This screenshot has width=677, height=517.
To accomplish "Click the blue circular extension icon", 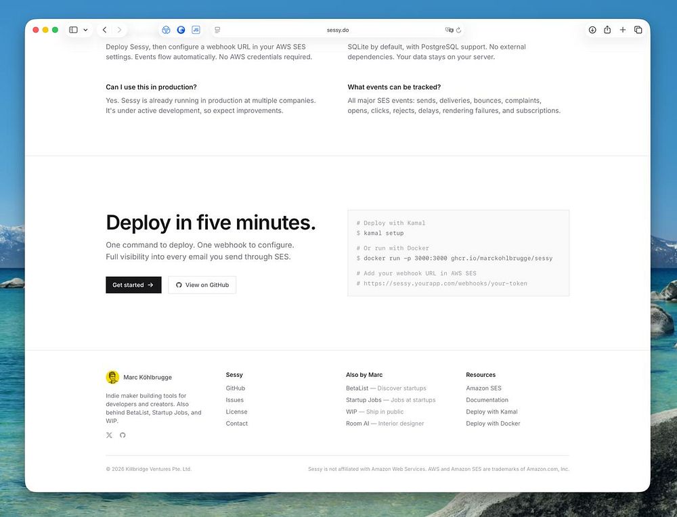I will [181, 30].
